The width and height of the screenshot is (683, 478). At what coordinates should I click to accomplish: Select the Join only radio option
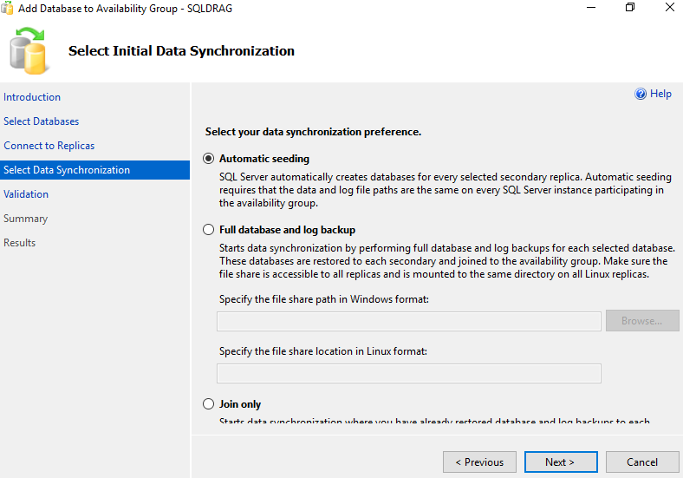pos(208,404)
